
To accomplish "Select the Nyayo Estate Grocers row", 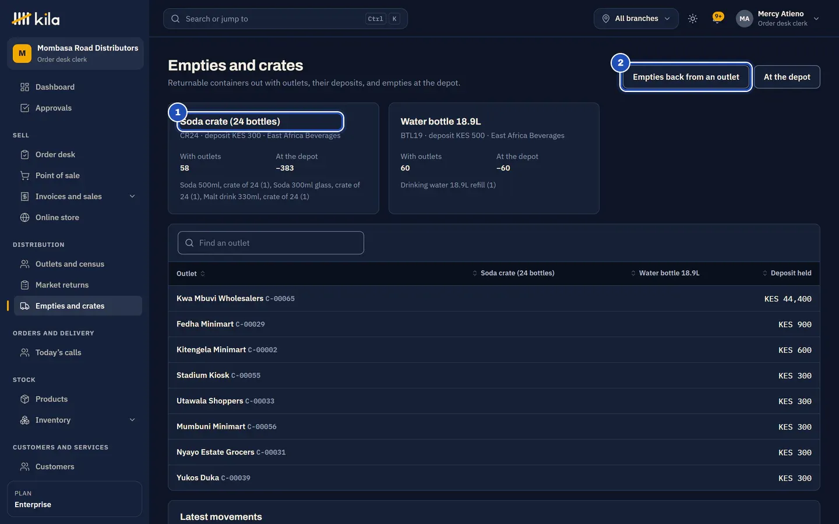I will (x=494, y=452).
